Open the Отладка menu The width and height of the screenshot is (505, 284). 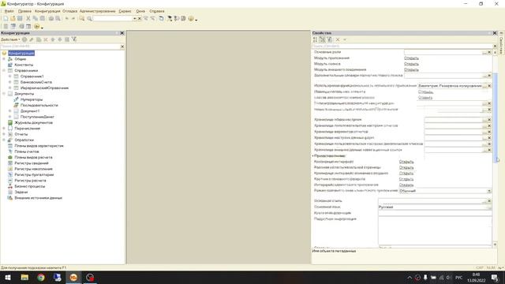70,11
